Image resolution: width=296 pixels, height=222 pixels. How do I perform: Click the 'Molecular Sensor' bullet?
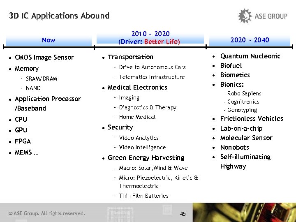tap(246, 138)
